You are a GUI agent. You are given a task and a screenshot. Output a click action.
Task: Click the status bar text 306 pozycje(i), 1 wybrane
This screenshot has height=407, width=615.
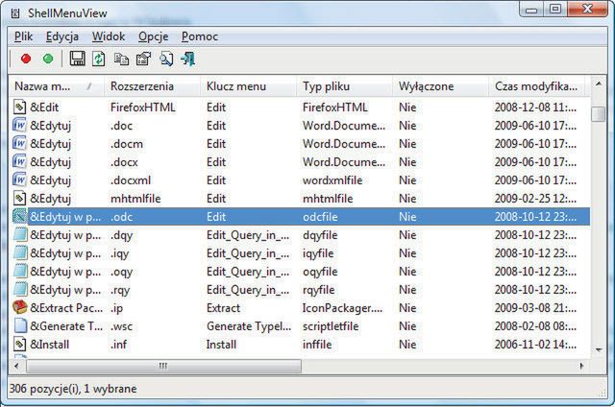(73, 389)
